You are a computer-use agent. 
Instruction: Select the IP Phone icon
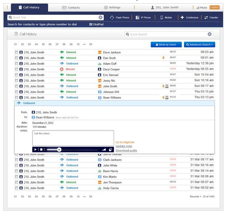[x=138, y=17]
